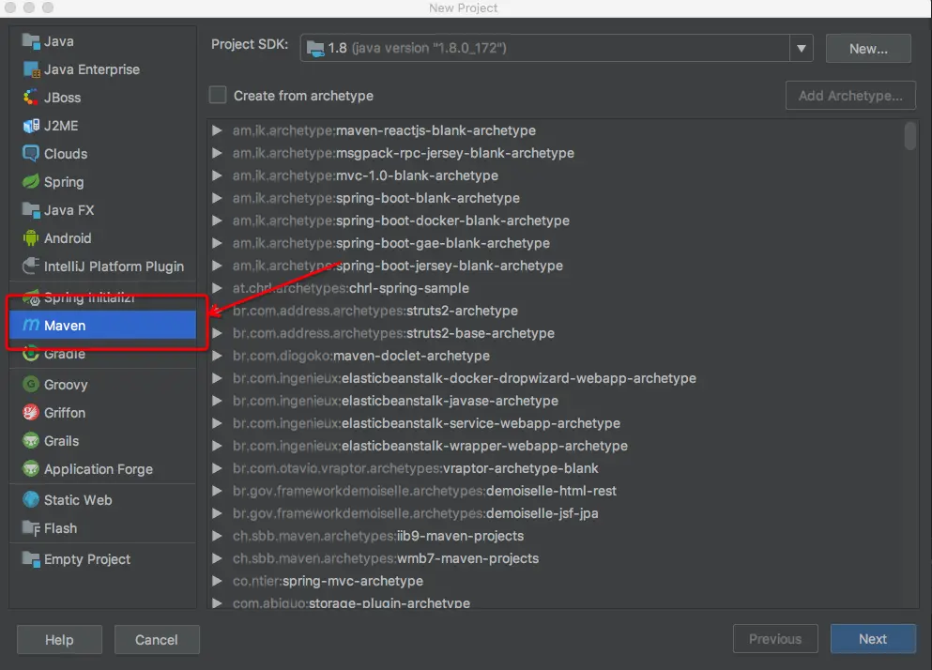
Task: Expand maven-doclet-archetype node
Action: (x=217, y=356)
